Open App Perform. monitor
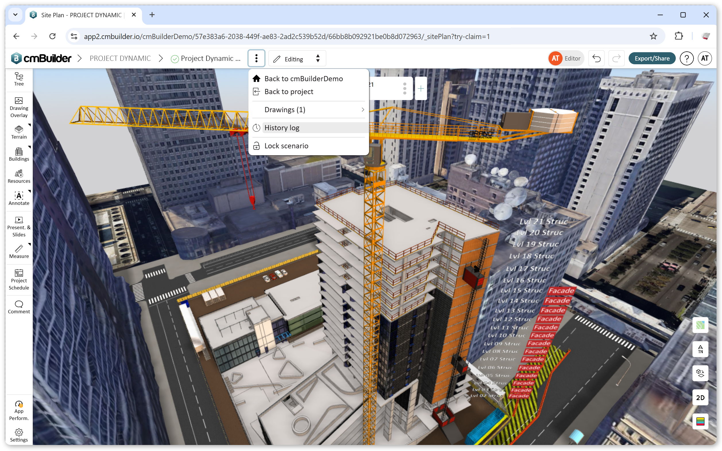The height and width of the screenshot is (451, 722). pos(19,411)
